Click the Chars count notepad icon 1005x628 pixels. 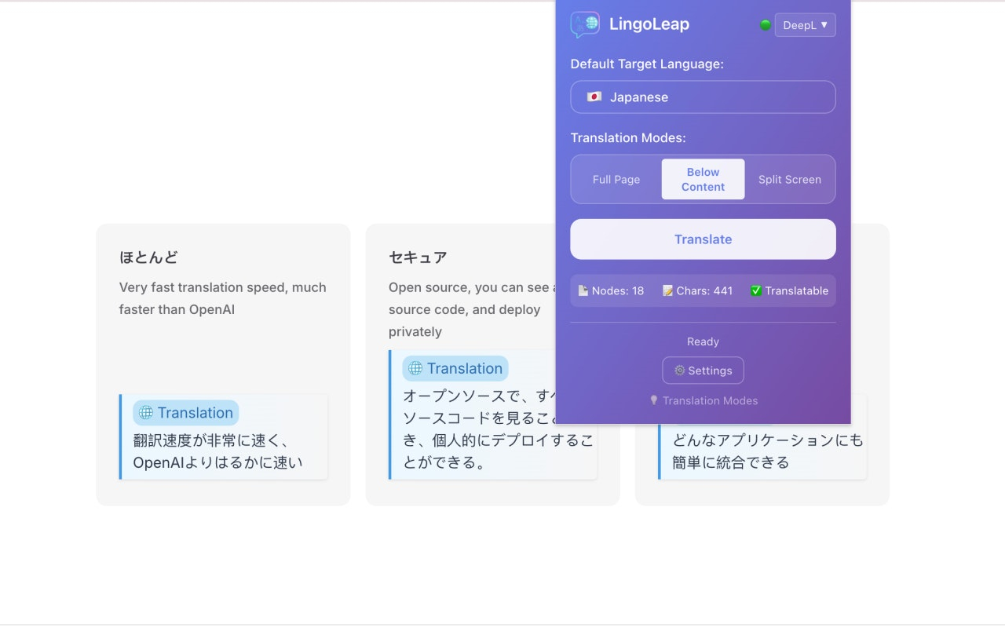pos(667,290)
